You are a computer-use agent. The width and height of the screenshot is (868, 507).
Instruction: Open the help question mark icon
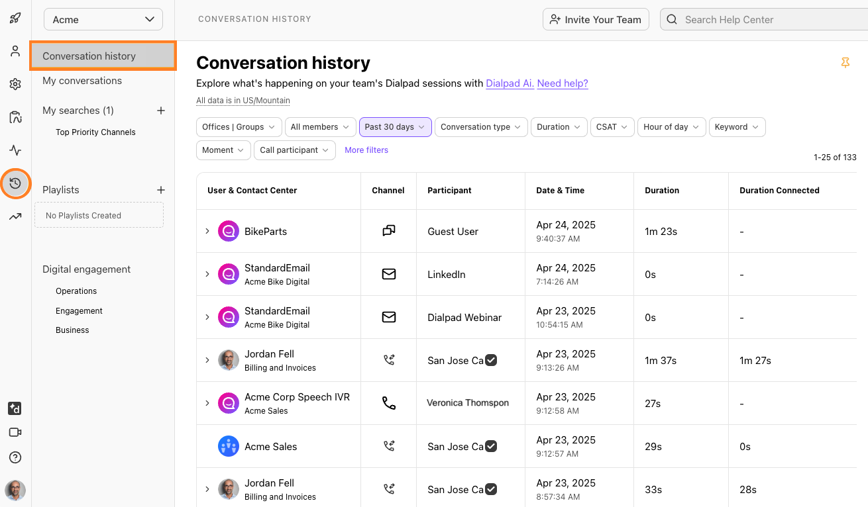[15, 457]
